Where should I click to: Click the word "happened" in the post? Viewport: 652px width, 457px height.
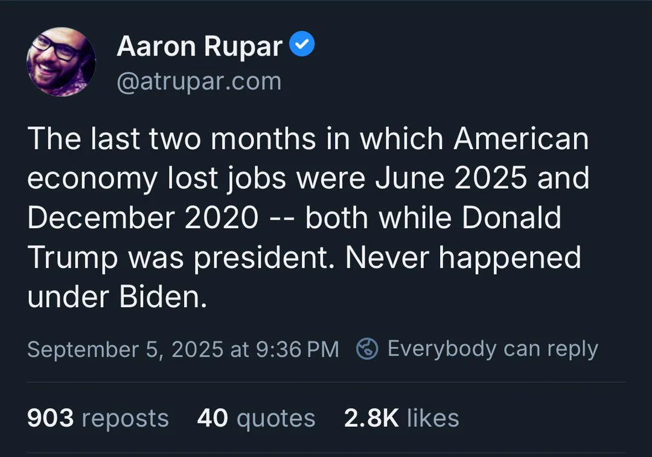510,258
